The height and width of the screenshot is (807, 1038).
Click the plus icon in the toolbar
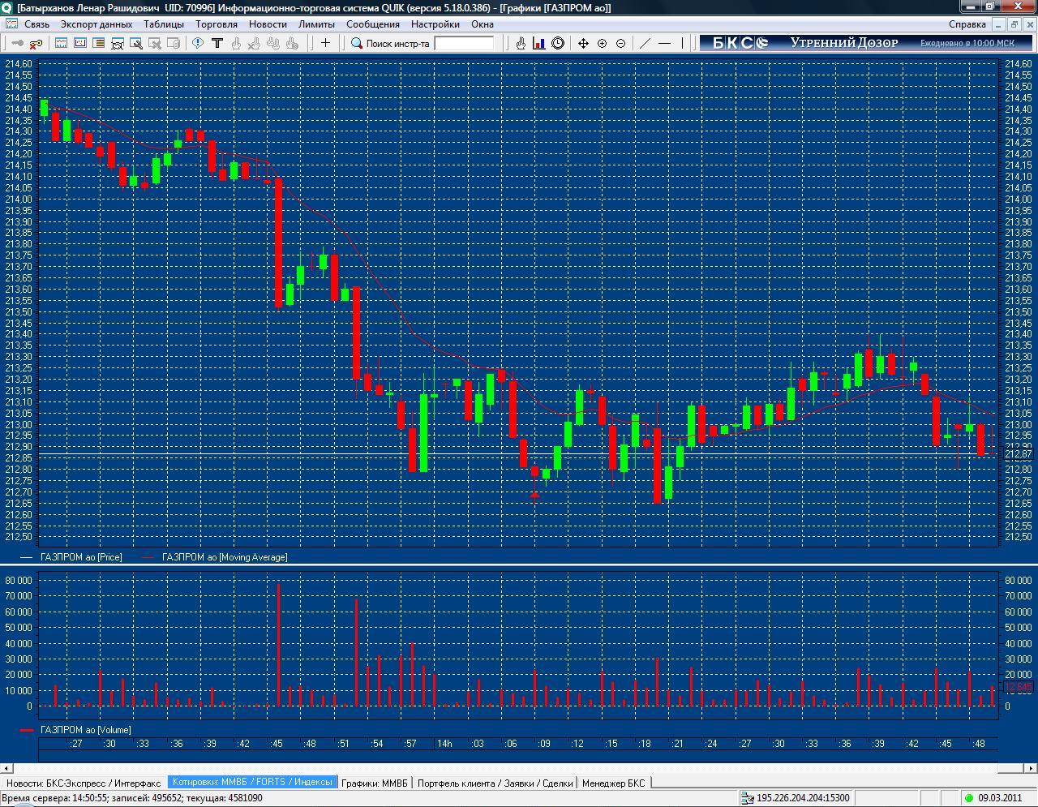(325, 43)
